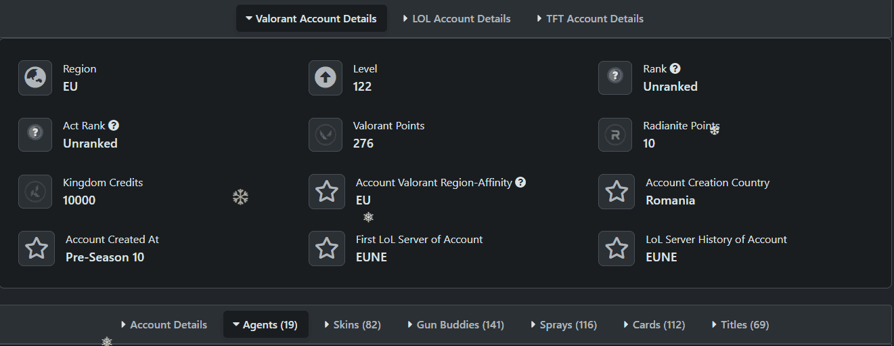
Task: Click the help icon next to Act Rank
Action: [x=114, y=125]
